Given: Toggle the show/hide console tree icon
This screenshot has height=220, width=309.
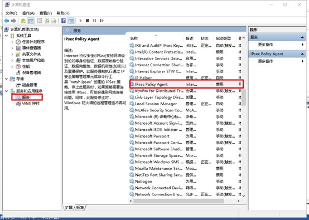Looking at the screenshot, I should click(30, 21).
